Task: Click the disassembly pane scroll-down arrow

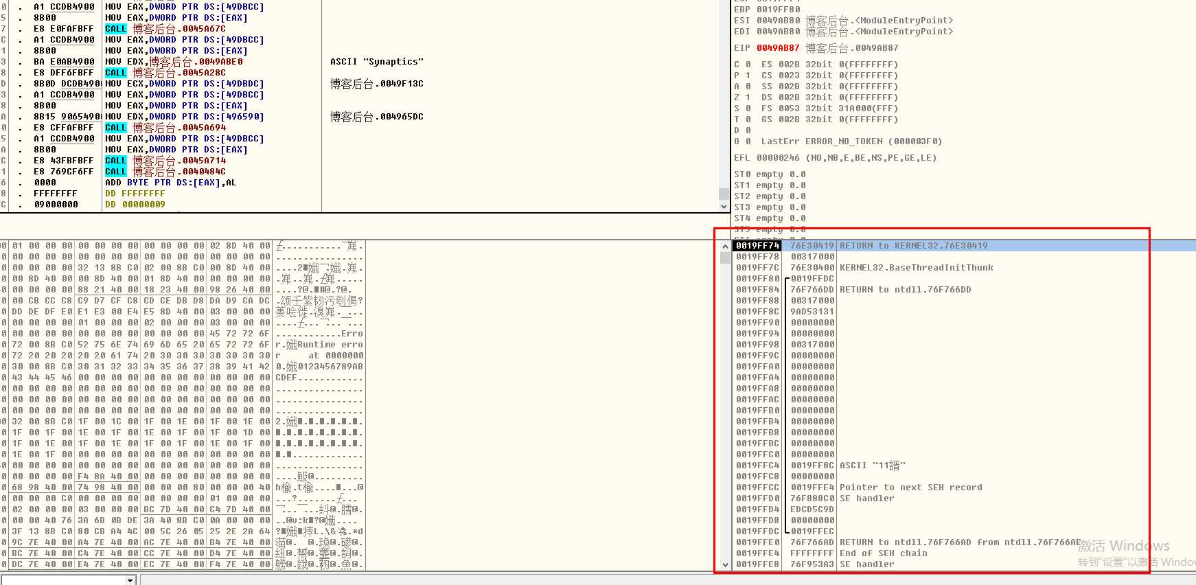Action: pyautogui.click(x=724, y=206)
